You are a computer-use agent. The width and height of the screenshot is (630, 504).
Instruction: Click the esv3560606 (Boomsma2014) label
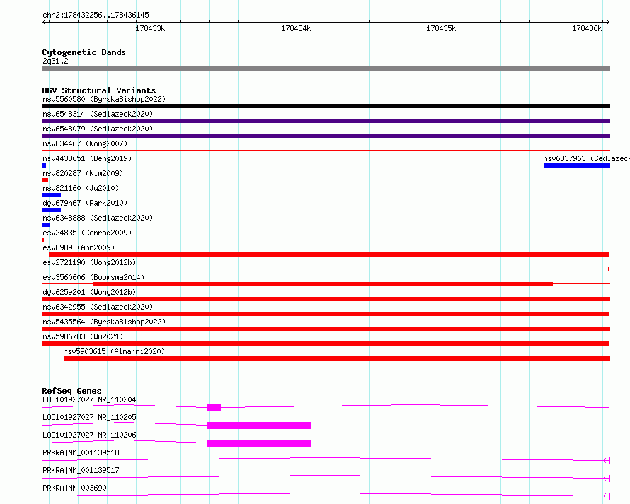pos(93,277)
